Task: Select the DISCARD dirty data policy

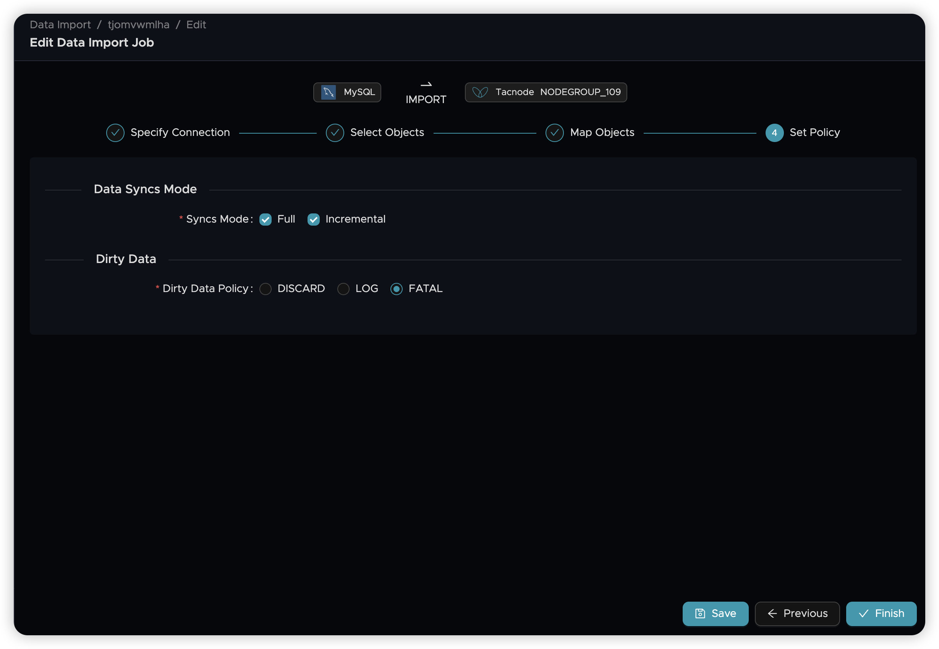Action: click(265, 289)
